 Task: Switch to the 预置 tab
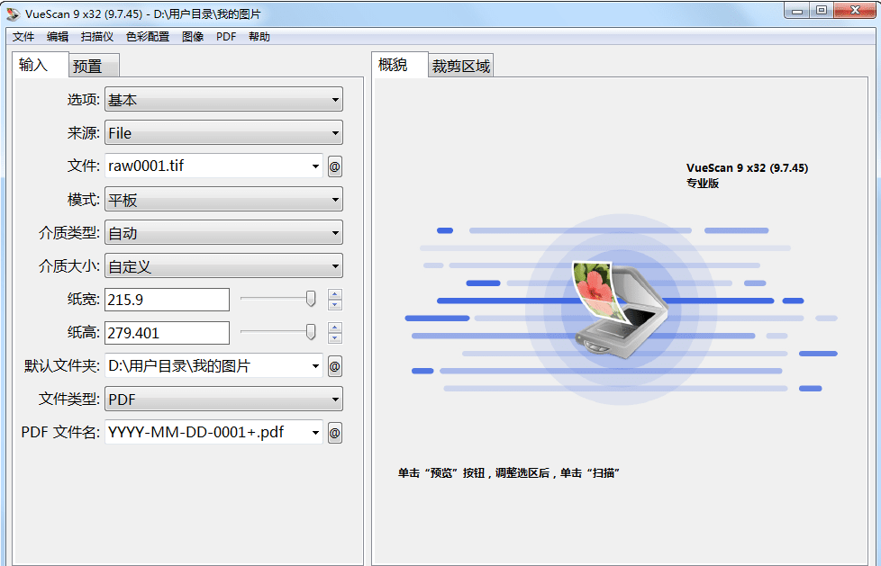coord(94,66)
